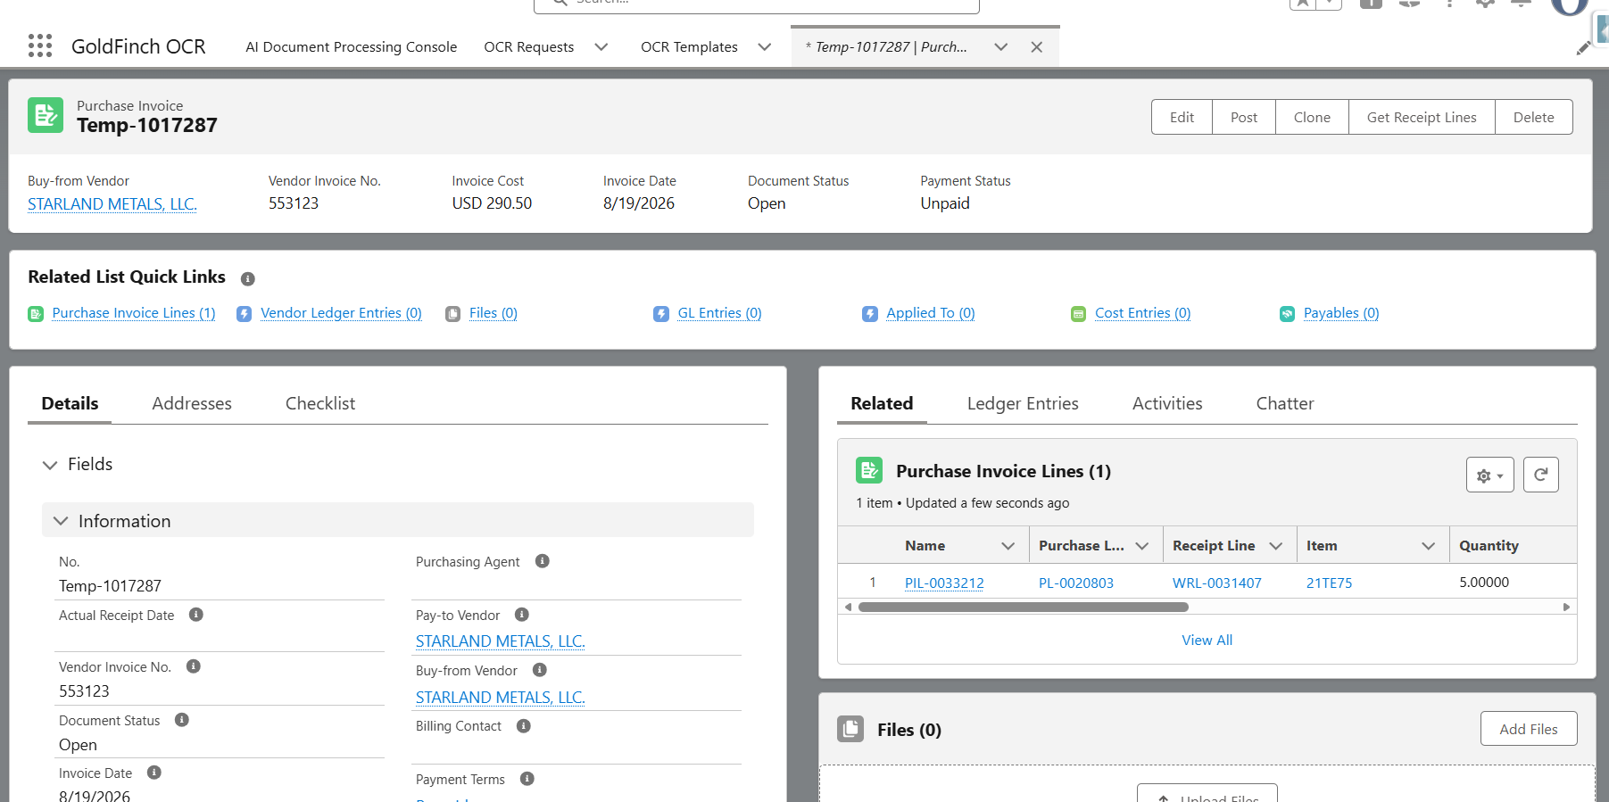Switch to the Ledger Entries tab
The height and width of the screenshot is (802, 1609).
[1023, 403]
